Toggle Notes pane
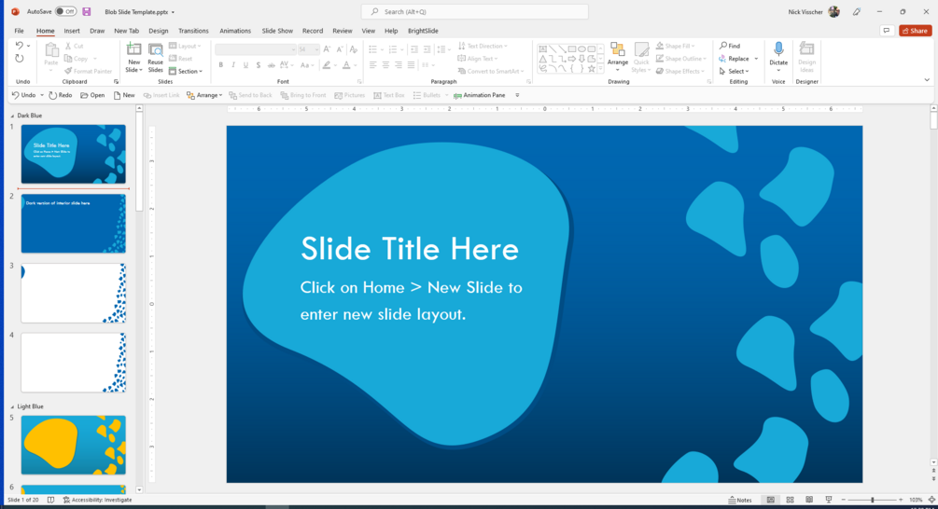The image size is (938, 509). 740,500
